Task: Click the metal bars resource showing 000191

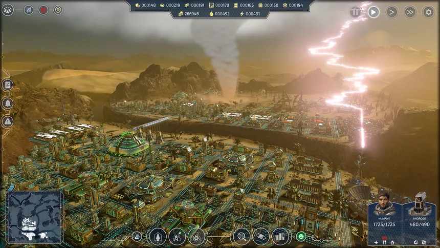Action: pos(187,5)
